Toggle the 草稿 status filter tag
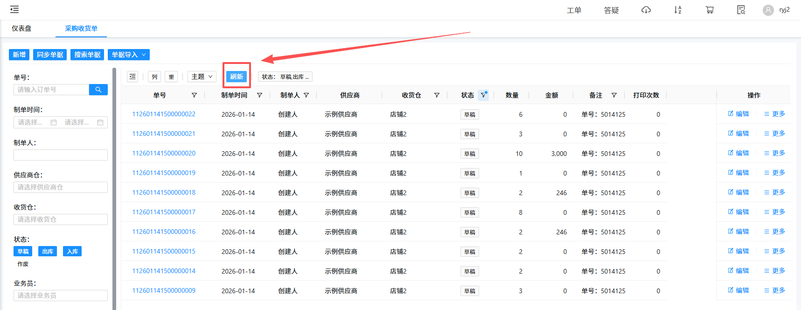Image resolution: width=801 pixels, height=310 pixels. click(x=23, y=252)
